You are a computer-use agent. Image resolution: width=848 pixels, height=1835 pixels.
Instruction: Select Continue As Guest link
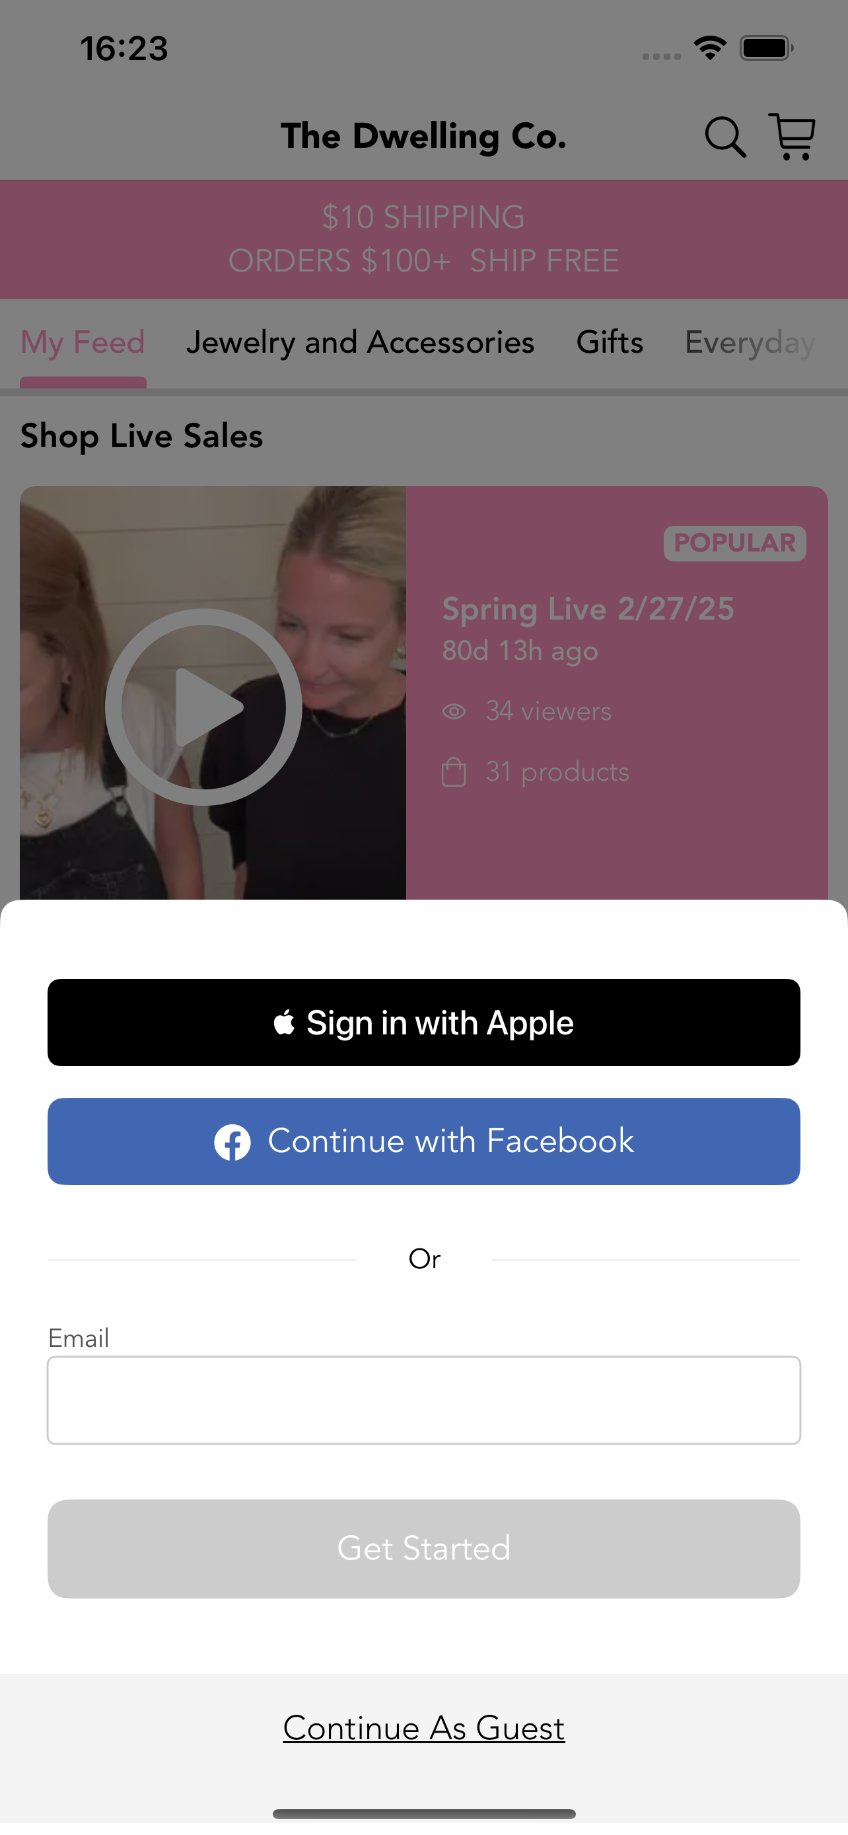click(423, 1727)
